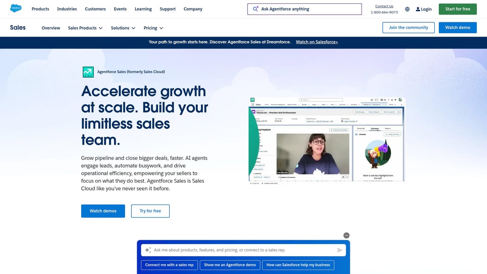
Task: Click the send arrow in the chat widget
Action: coord(340,250)
